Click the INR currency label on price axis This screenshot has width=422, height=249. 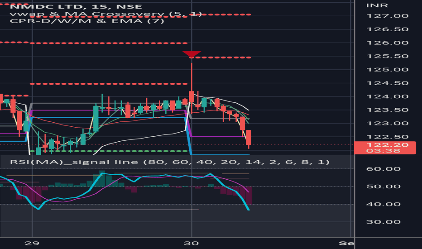(x=377, y=5)
